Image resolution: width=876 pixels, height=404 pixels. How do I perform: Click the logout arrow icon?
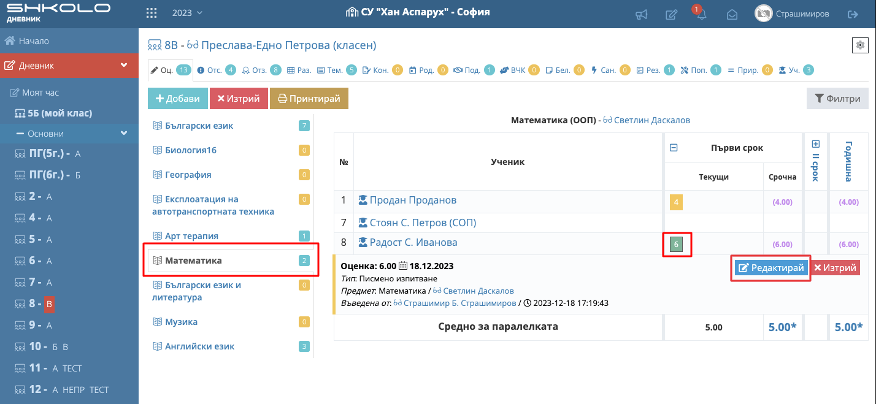tap(853, 13)
